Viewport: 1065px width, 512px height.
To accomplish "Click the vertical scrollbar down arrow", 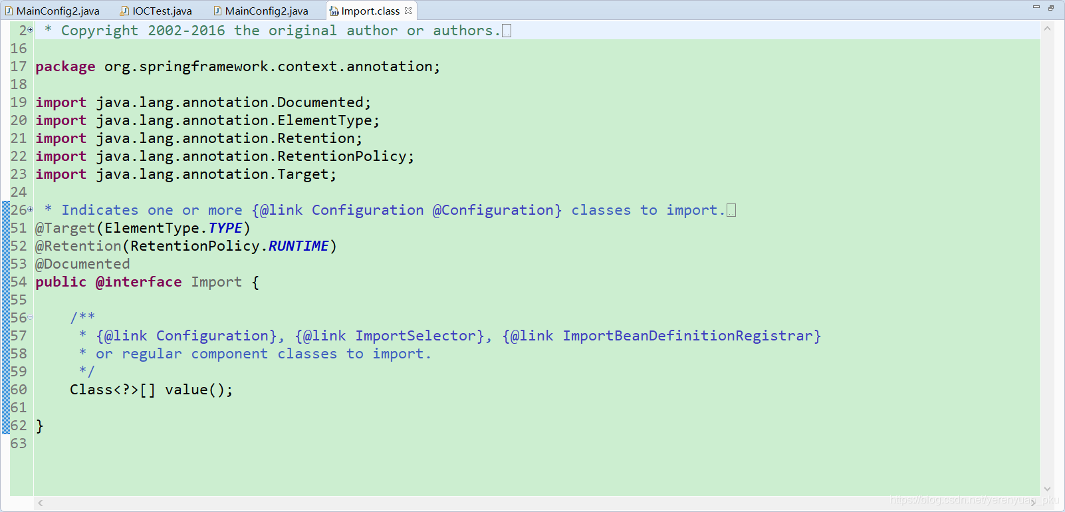I will click(x=1047, y=489).
